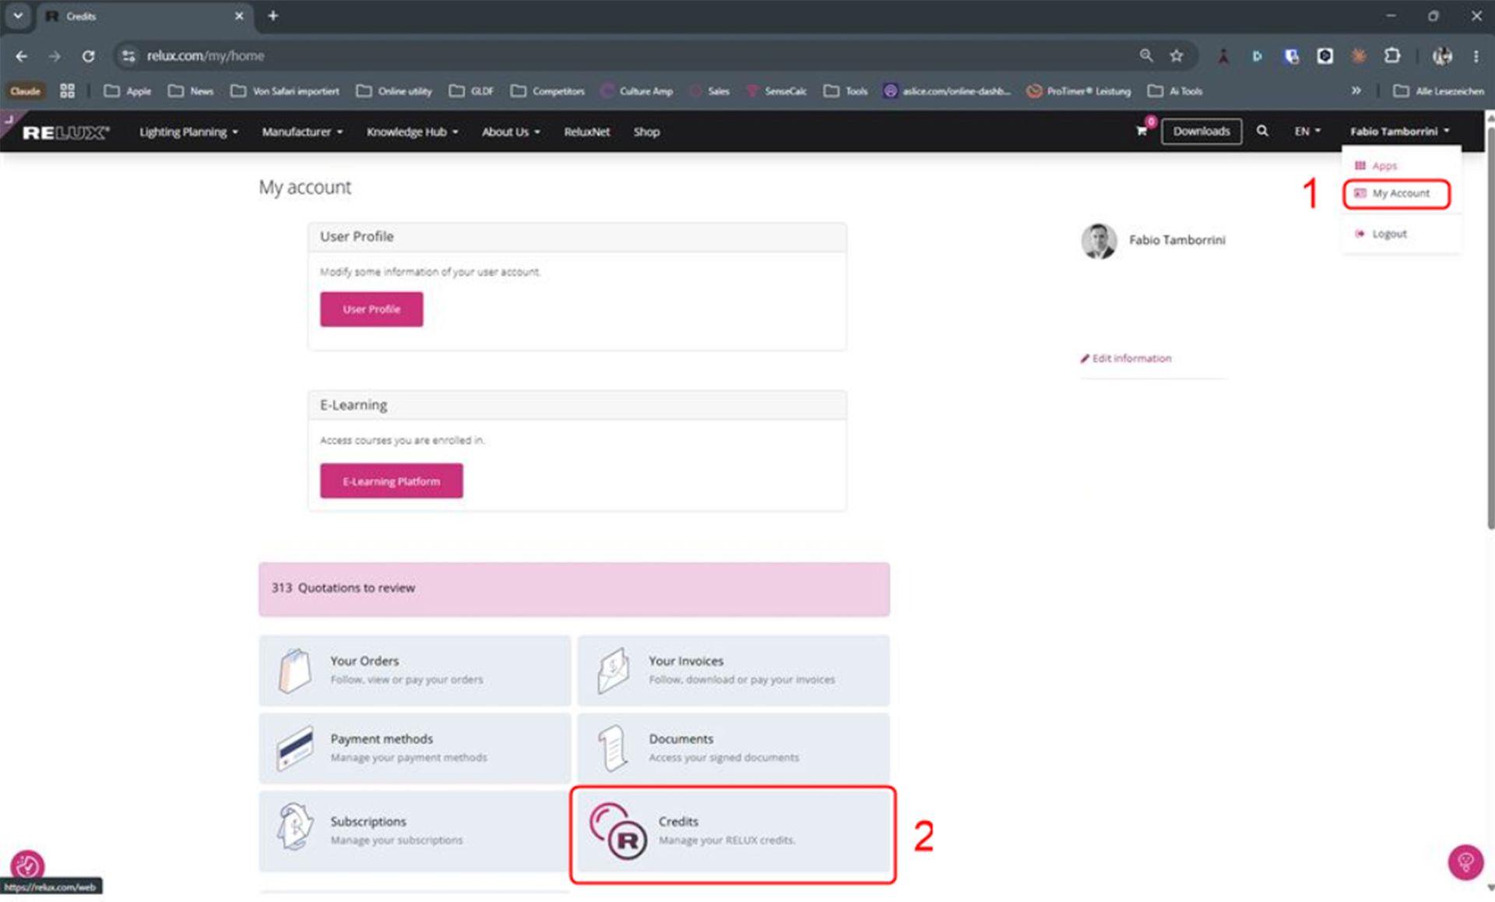
Task: Open the Subscriptions card
Action: pos(415,831)
